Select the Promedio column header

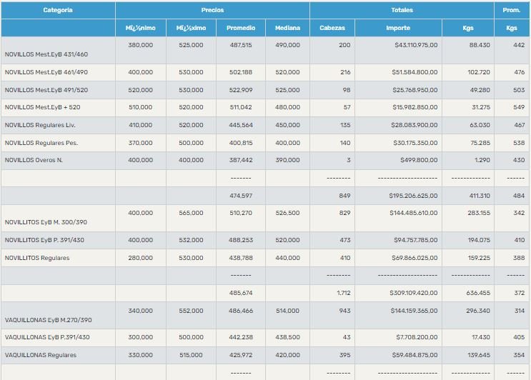pyautogui.click(x=241, y=28)
